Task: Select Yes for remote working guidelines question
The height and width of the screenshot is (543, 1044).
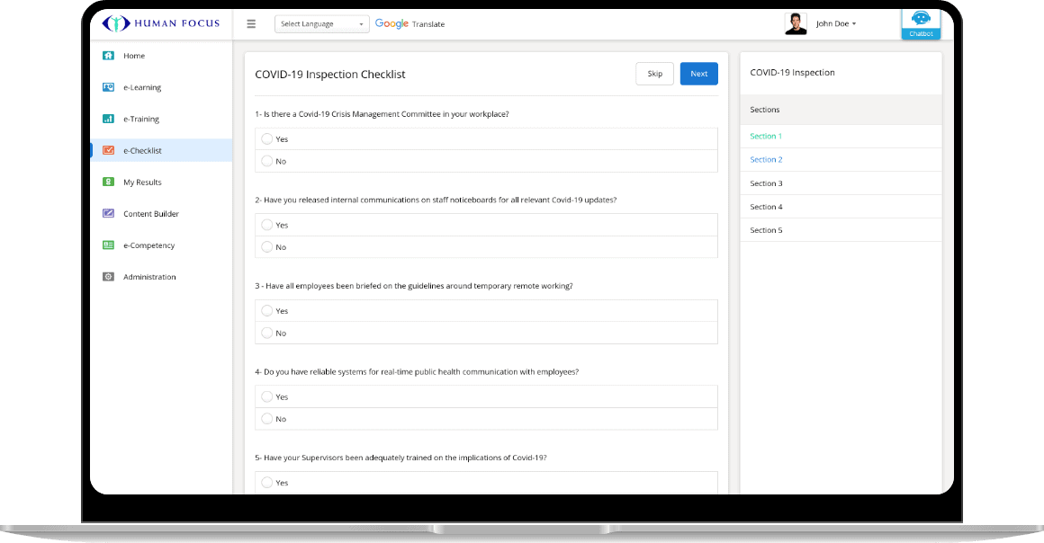Action: point(266,311)
